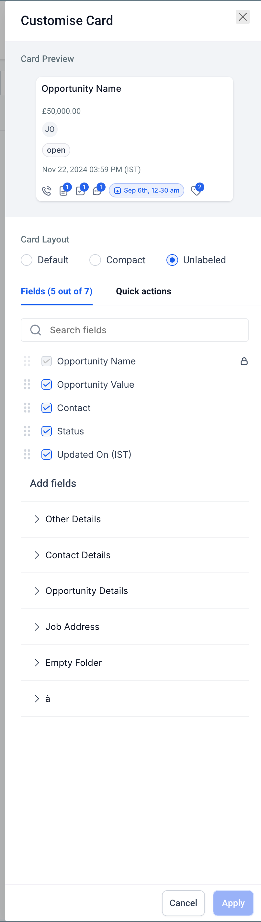Click drag handle beside Status field
Image resolution: width=261 pixels, height=922 pixels.
(x=27, y=431)
